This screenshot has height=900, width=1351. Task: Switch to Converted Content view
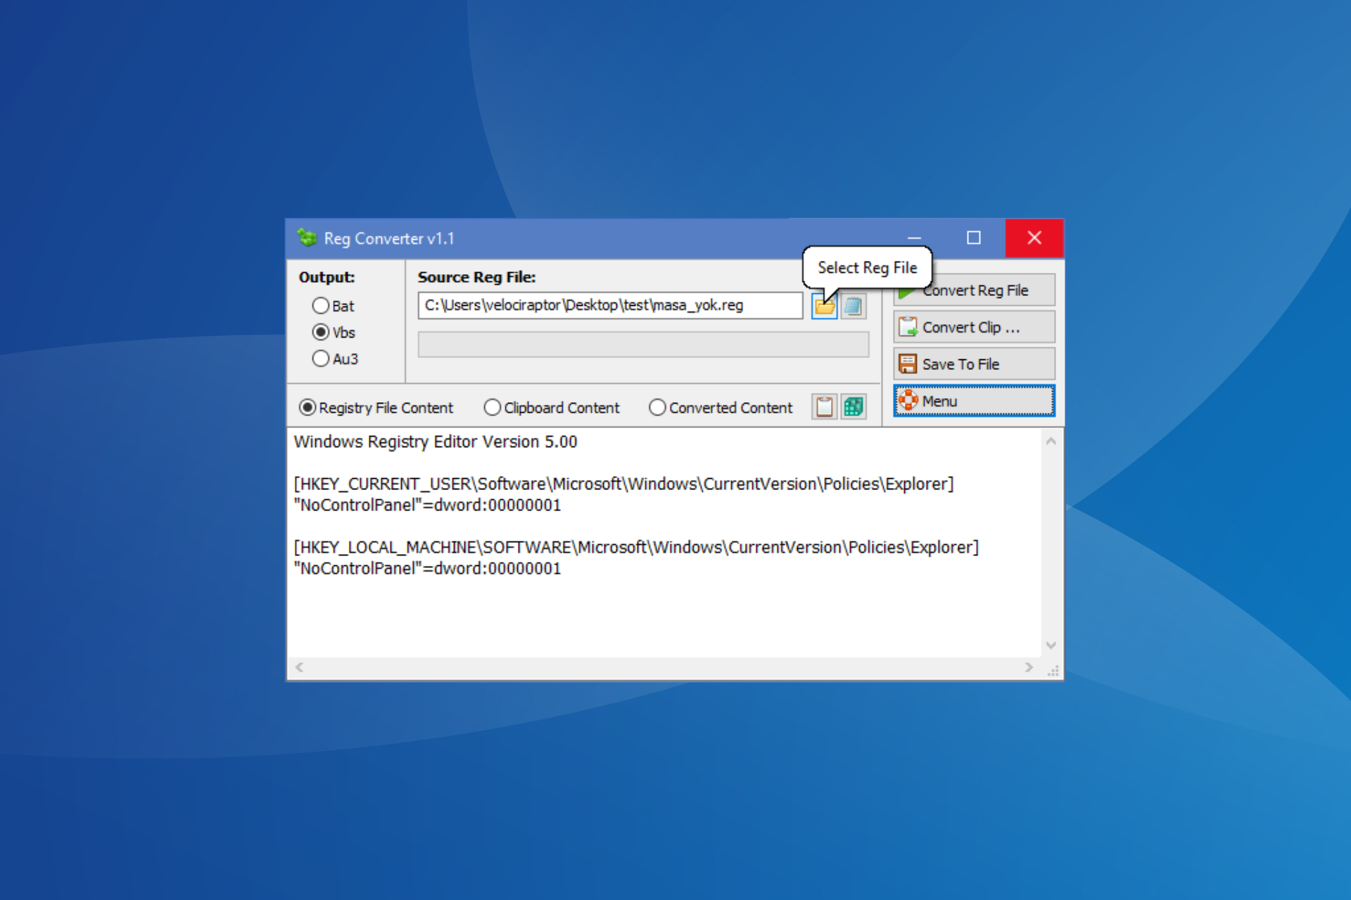click(657, 408)
